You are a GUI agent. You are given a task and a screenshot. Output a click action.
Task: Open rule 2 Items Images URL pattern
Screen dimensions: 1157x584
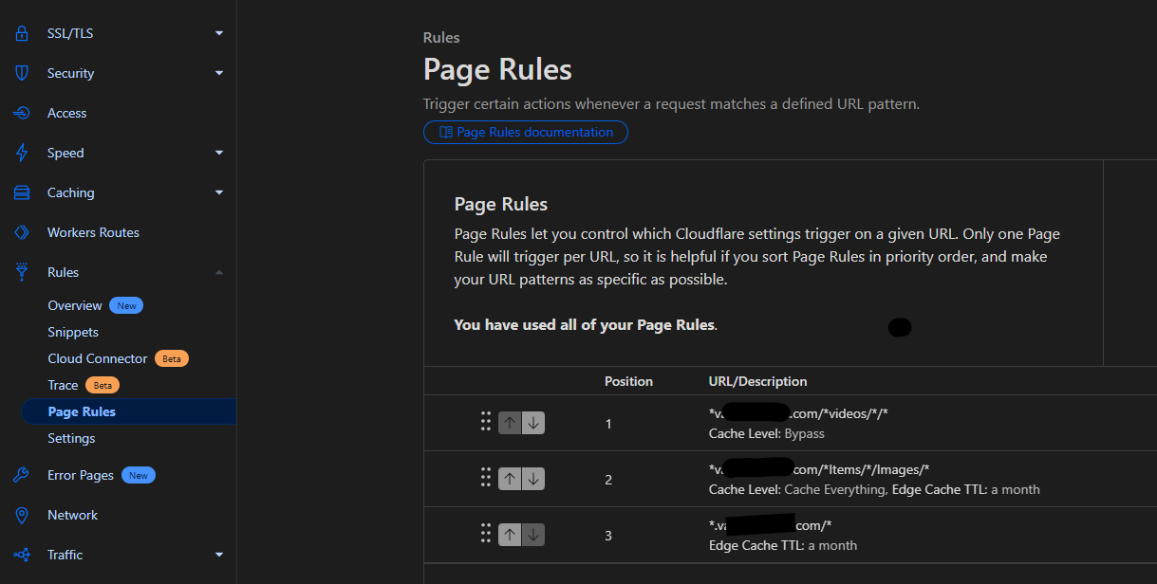point(818,469)
